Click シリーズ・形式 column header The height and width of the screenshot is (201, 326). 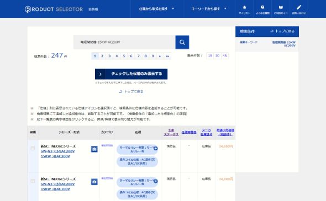pos(69,132)
